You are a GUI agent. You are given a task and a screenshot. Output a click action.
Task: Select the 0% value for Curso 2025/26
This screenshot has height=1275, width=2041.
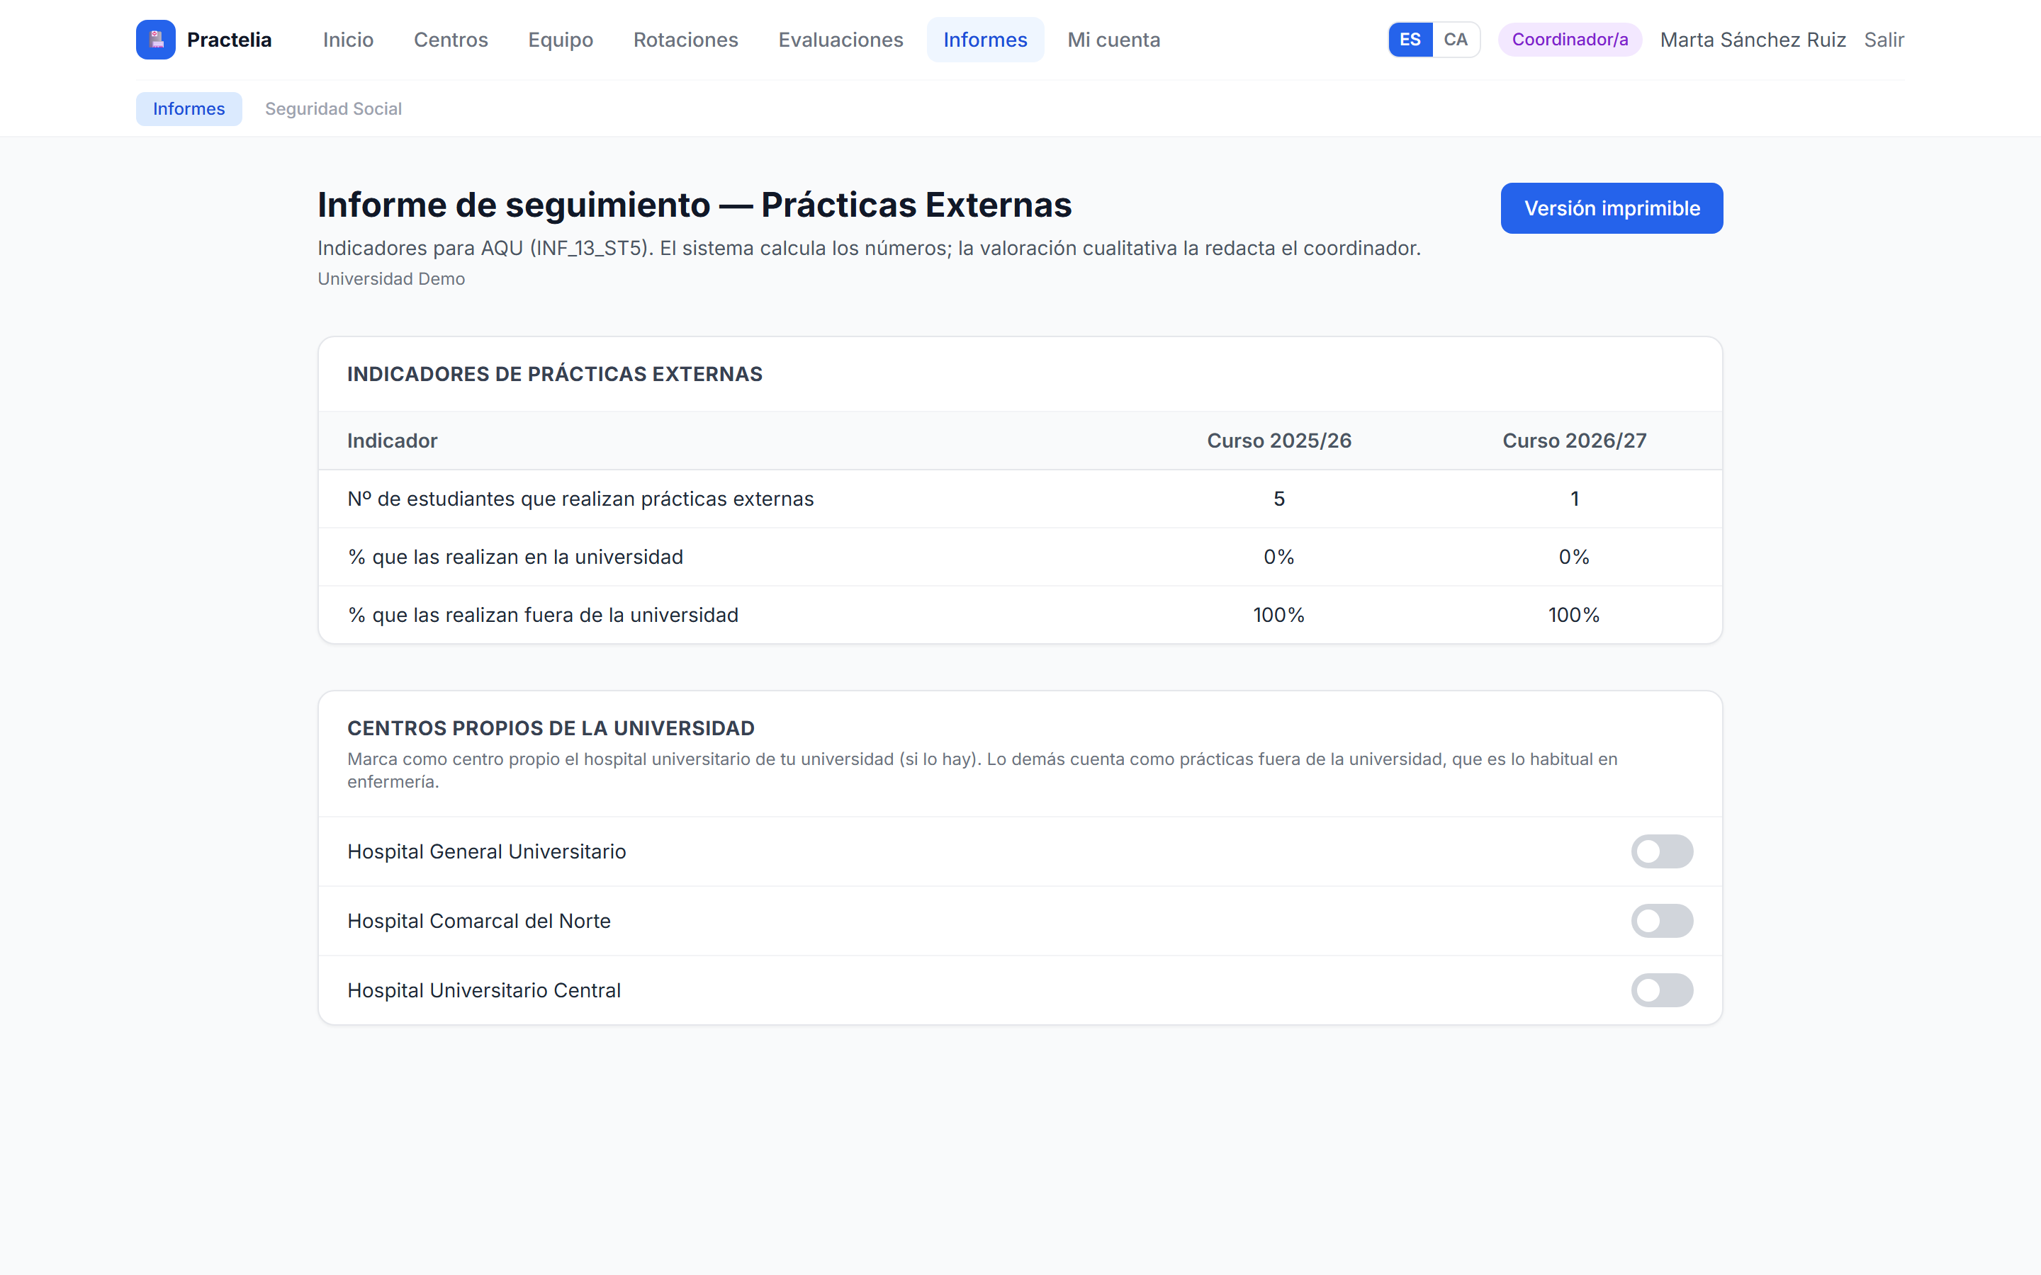coord(1278,557)
